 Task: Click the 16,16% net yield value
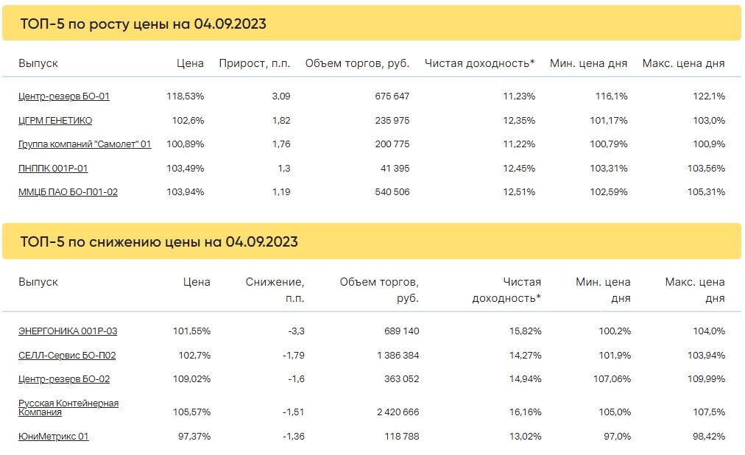click(525, 412)
